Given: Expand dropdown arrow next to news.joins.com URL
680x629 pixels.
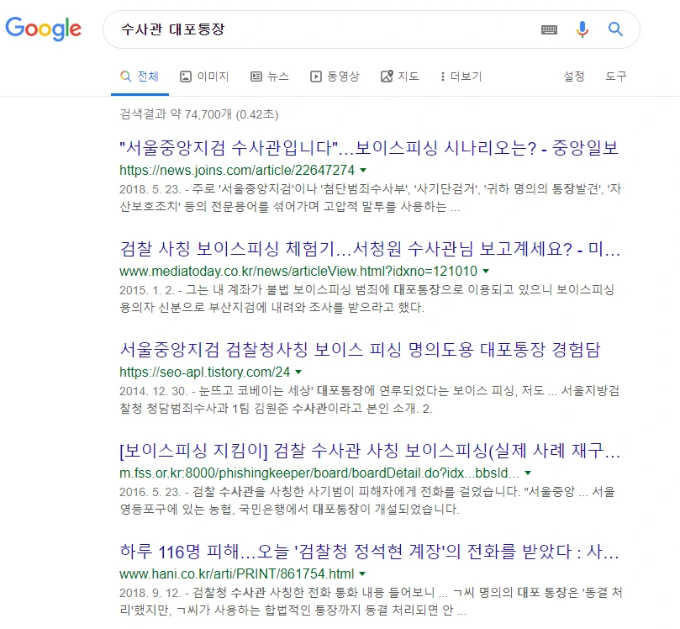Looking at the screenshot, I should [363, 170].
